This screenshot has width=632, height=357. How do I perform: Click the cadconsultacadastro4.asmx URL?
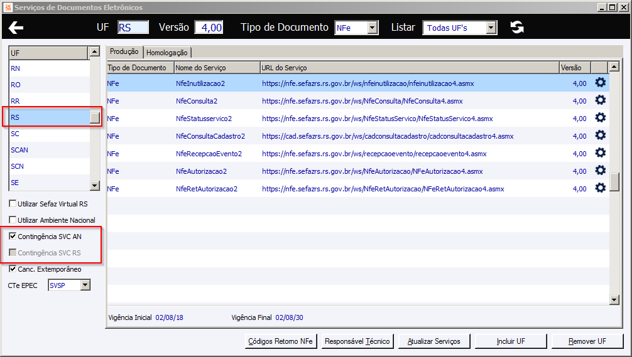click(x=388, y=136)
